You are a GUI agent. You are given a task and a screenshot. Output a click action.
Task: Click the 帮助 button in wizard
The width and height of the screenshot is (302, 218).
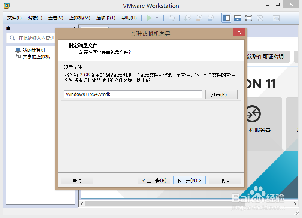[x=77, y=180]
